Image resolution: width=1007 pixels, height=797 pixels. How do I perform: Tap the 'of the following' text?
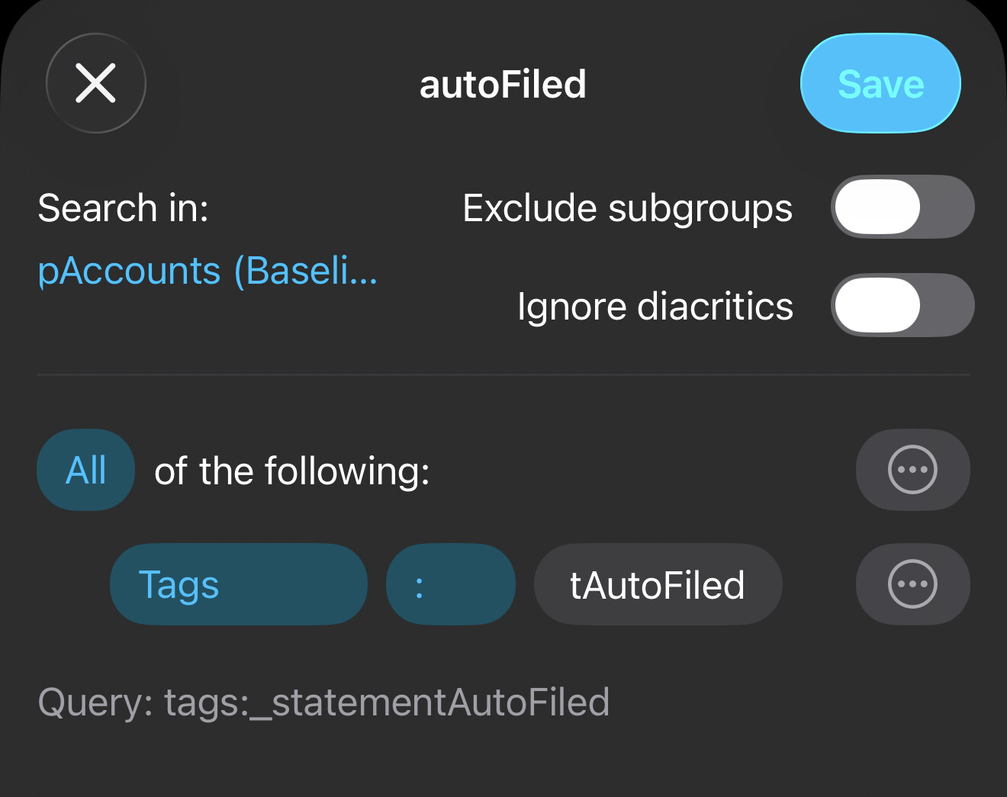click(x=291, y=471)
